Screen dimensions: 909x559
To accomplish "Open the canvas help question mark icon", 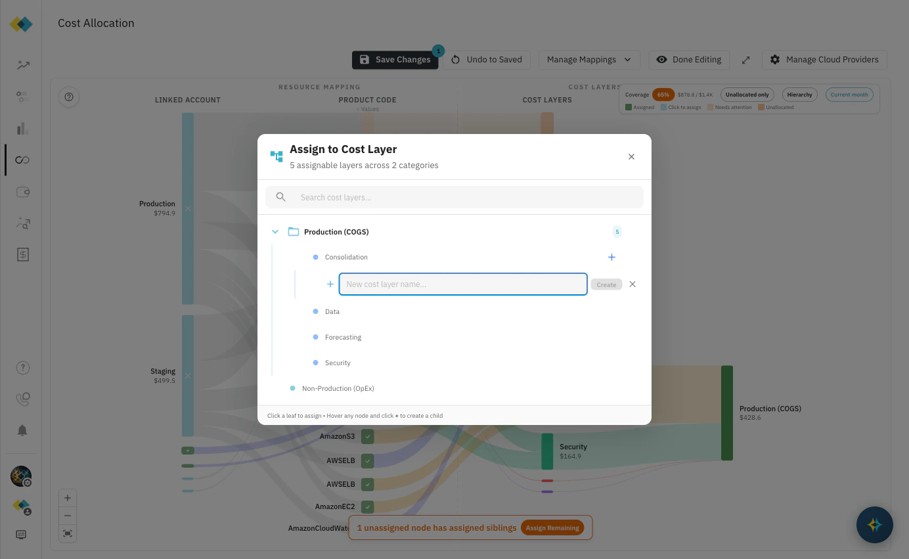I will tap(69, 97).
